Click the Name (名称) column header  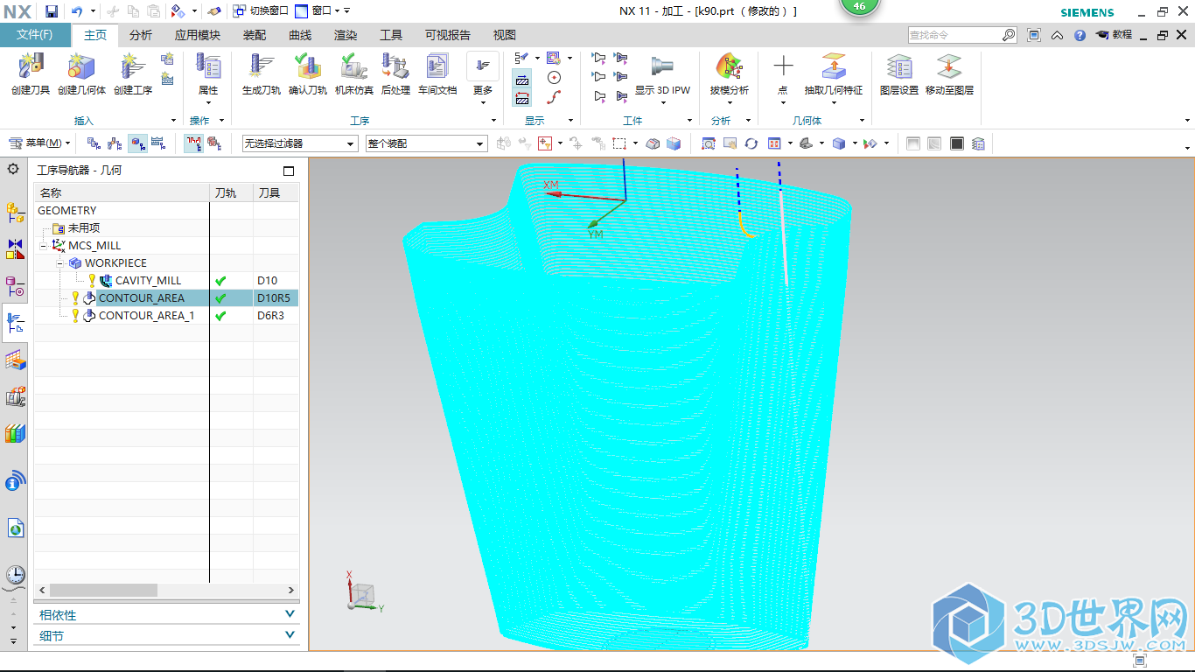coord(122,192)
